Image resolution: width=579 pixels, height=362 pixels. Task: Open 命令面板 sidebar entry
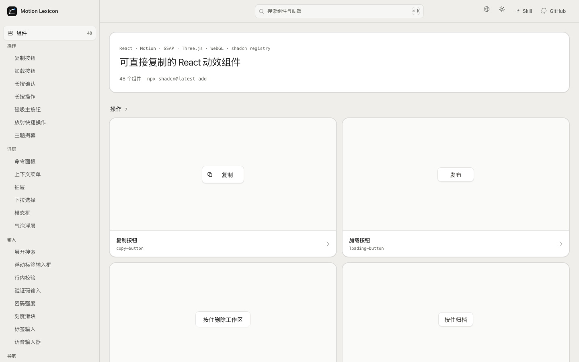point(25,162)
